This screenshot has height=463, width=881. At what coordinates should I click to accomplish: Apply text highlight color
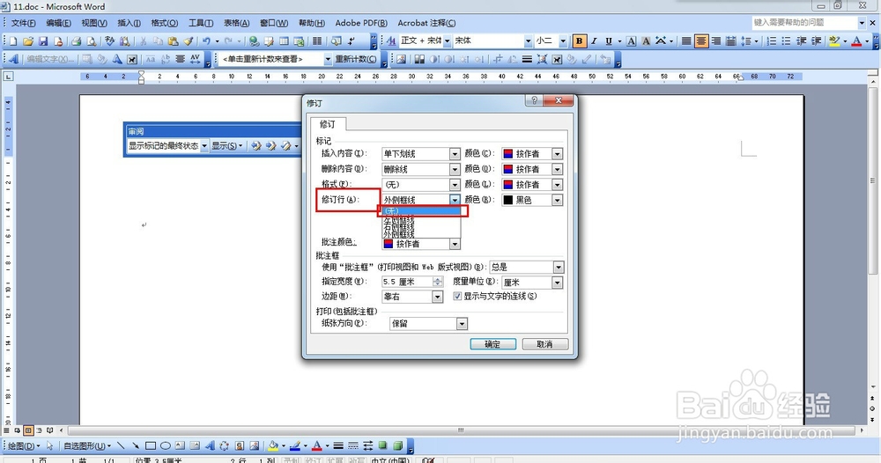(833, 41)
